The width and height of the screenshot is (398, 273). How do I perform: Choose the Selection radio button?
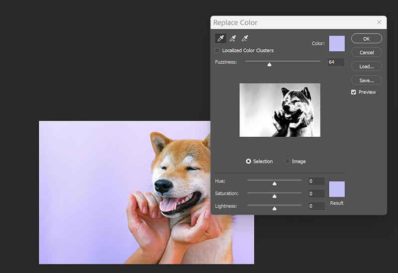coord(248,162)
